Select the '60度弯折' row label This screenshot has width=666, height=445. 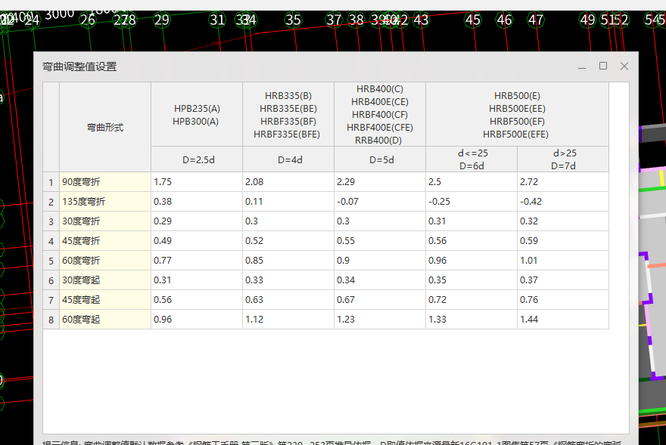point(105,261)
